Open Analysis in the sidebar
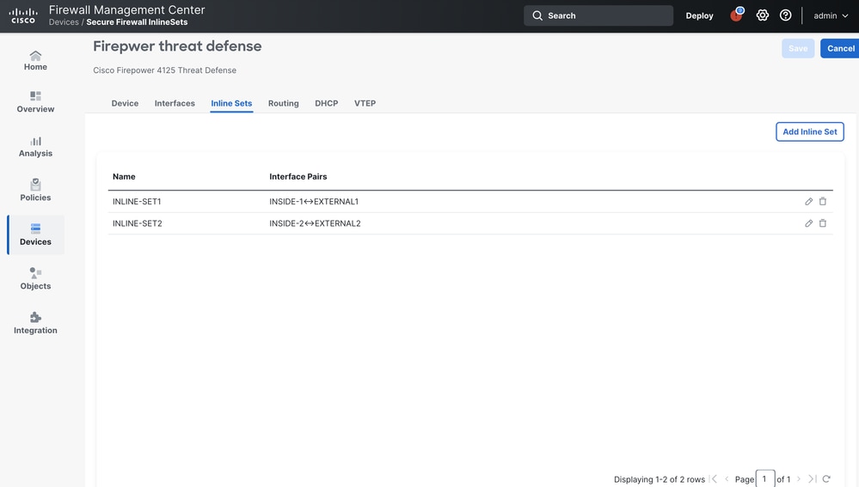 tap(35, 147)
